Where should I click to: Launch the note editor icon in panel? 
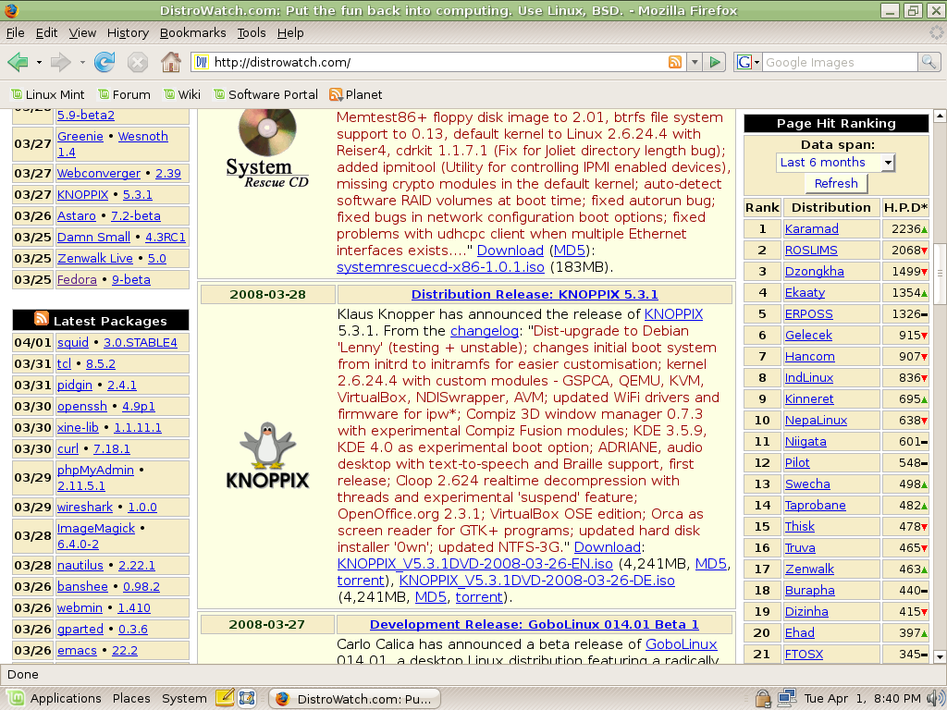click(x=225, y=698)
